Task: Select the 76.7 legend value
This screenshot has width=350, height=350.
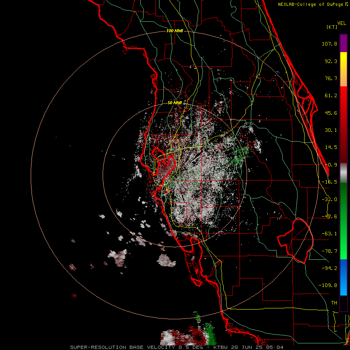Action: click(331, 78)
